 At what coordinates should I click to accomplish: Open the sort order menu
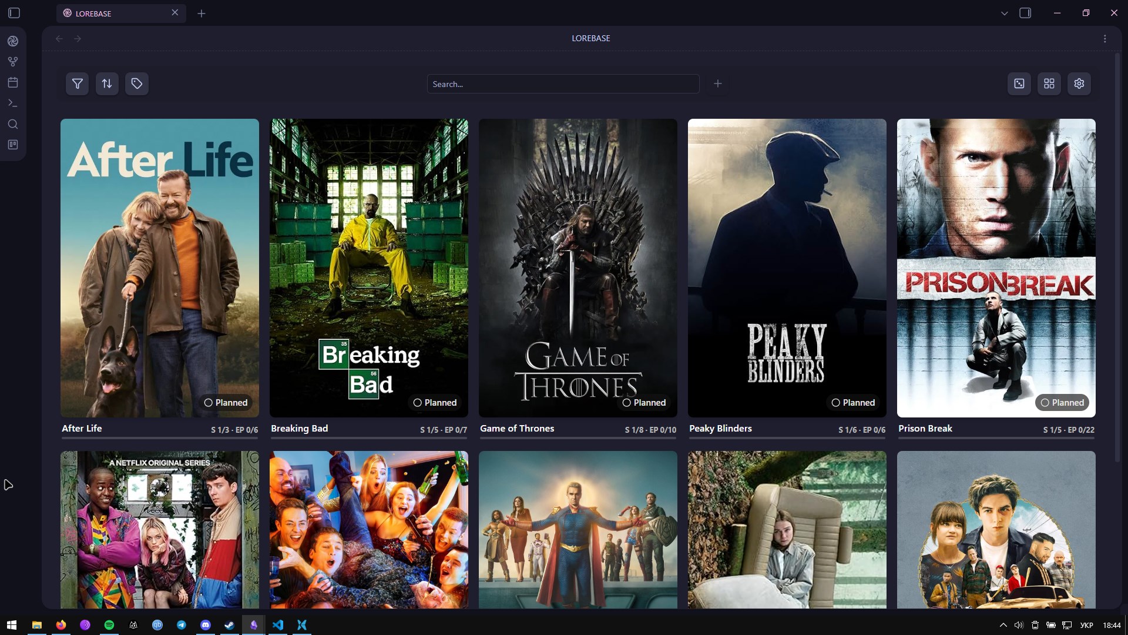[107, 83]
